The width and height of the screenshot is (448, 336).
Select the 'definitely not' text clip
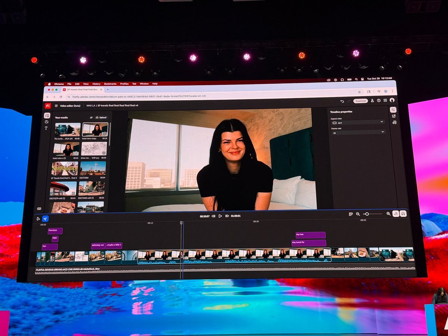[98, 246]
